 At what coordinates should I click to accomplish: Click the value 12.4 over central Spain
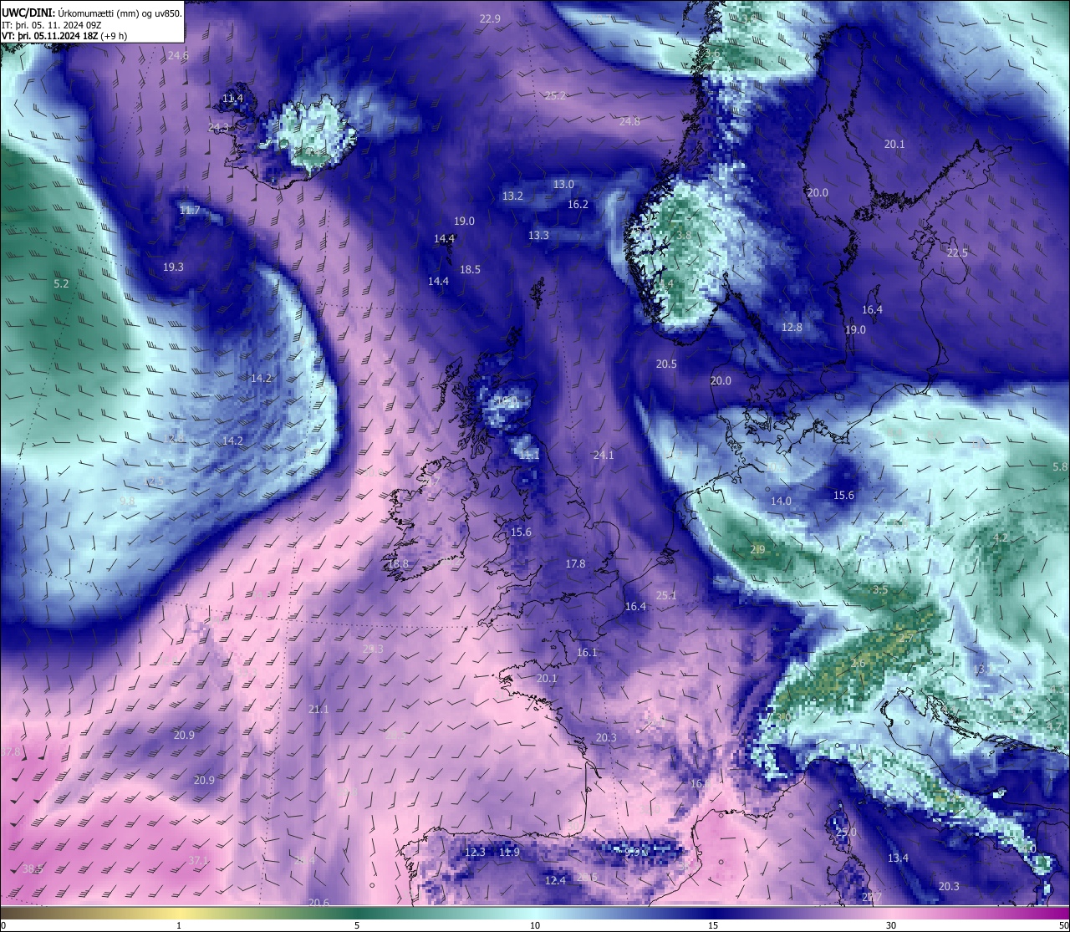click(555, 880)
